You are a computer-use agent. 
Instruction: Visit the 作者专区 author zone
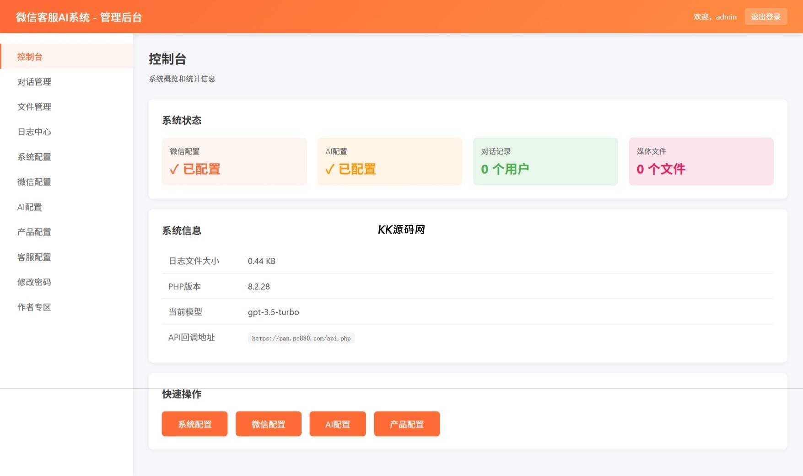34,307
